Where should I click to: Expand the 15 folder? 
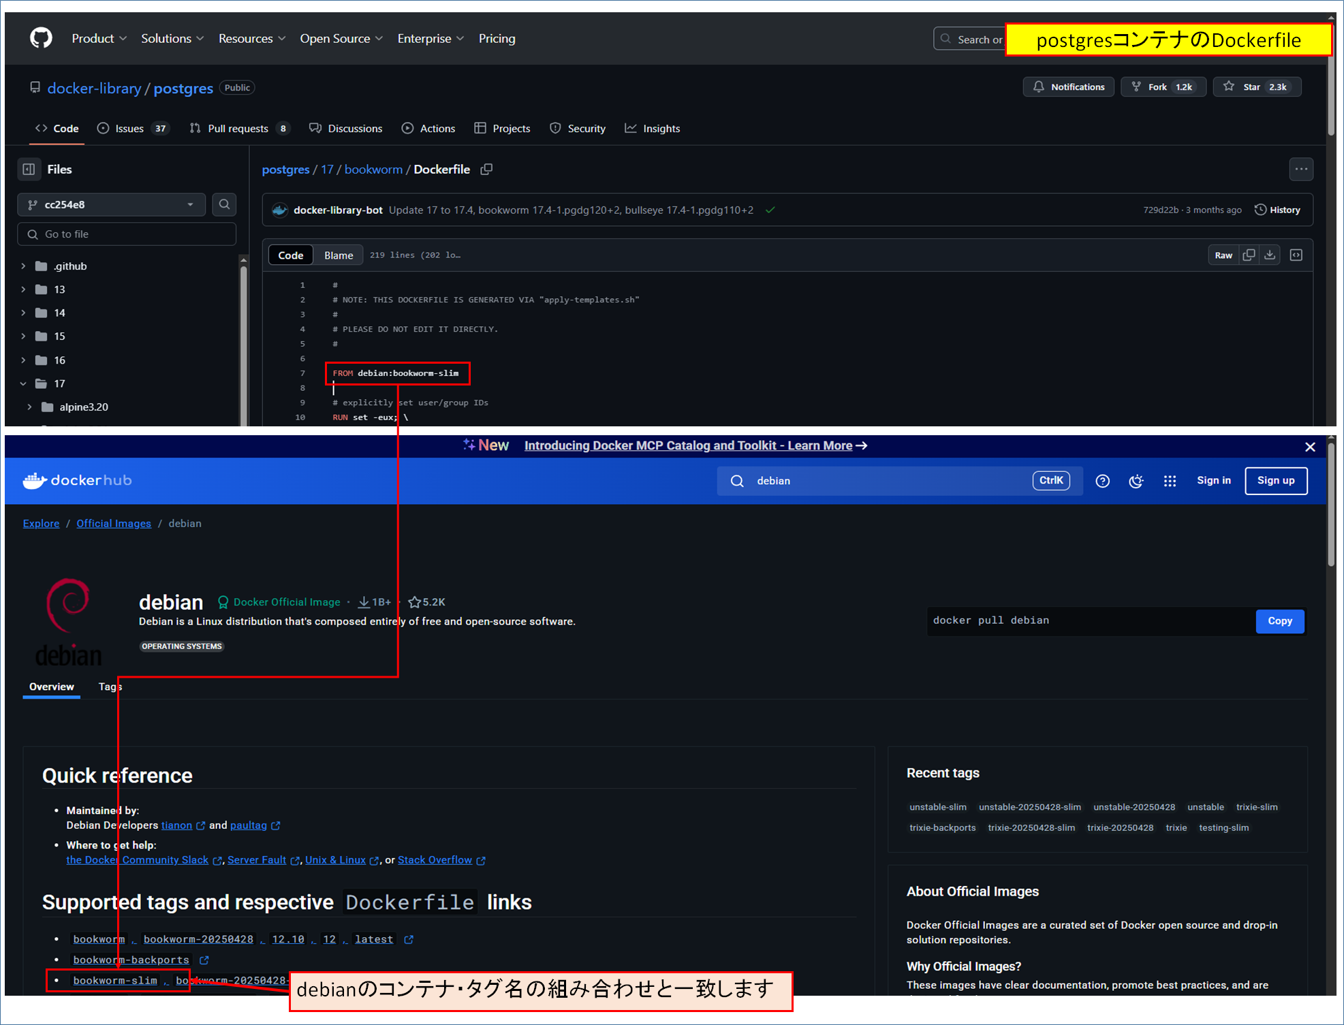[x=24, y=336]
